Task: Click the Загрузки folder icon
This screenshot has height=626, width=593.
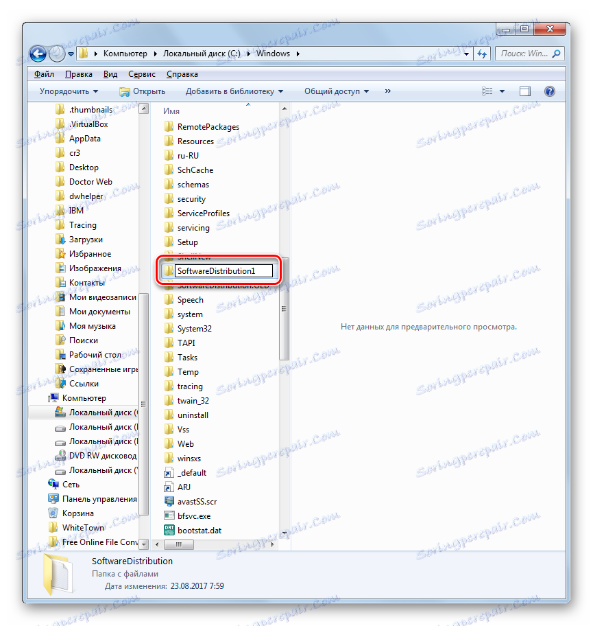Action: tap(60, 240)
